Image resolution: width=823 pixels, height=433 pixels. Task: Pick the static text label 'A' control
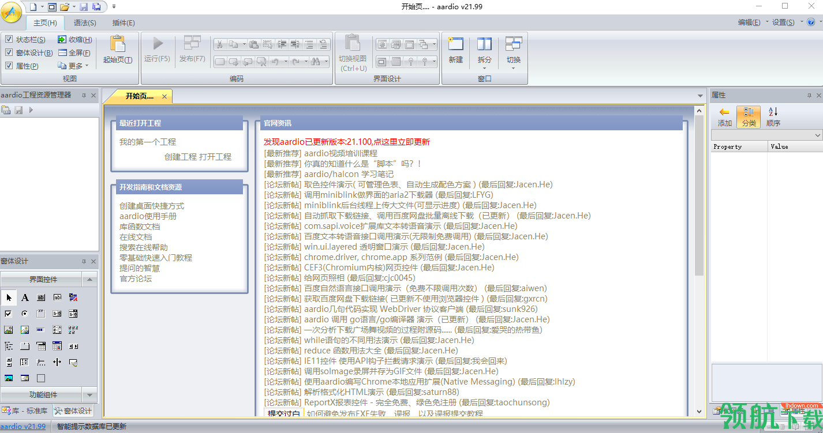pyautogui.click(x=25, y=298)
